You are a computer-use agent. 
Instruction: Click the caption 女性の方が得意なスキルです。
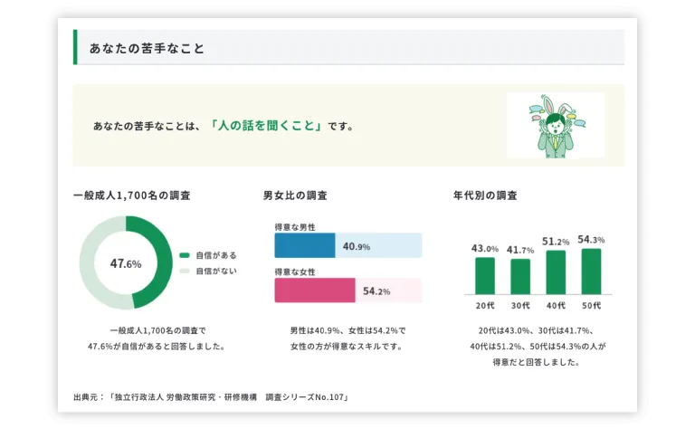pyautogui.click(x=347, y=347)
